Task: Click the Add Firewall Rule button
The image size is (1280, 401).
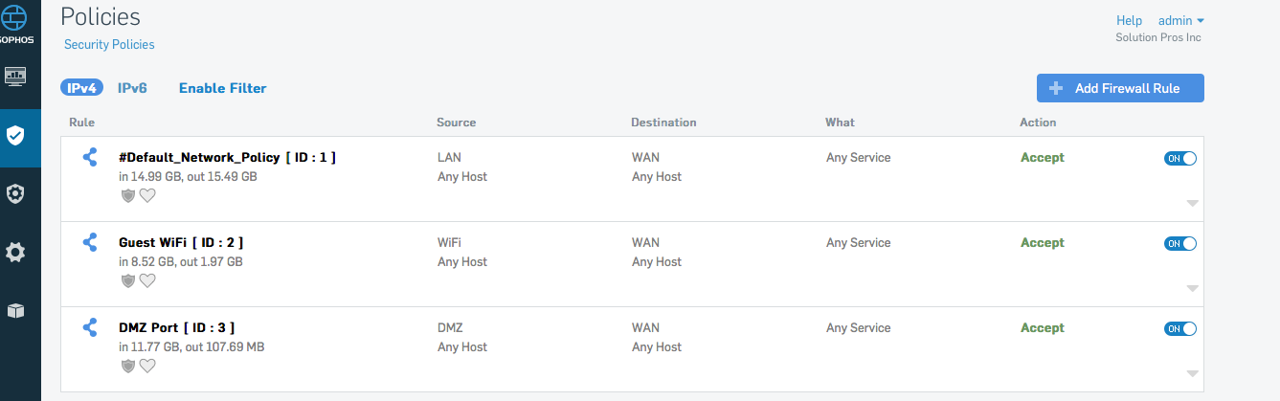Action: 1120,88
